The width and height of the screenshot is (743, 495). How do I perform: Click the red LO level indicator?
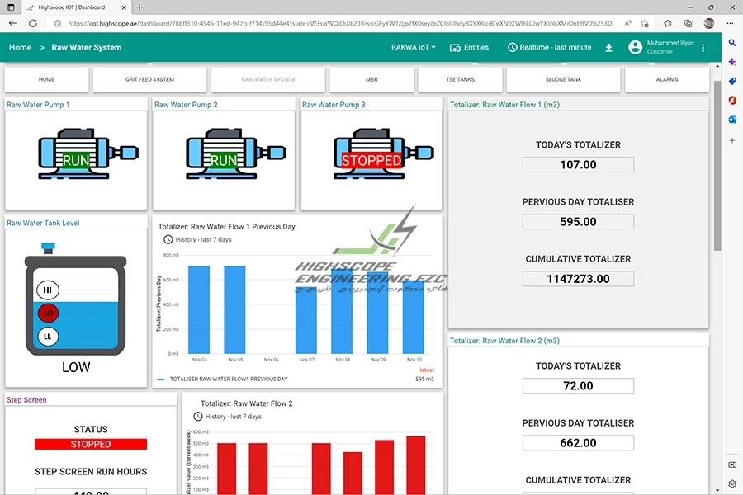click(48, 313)
